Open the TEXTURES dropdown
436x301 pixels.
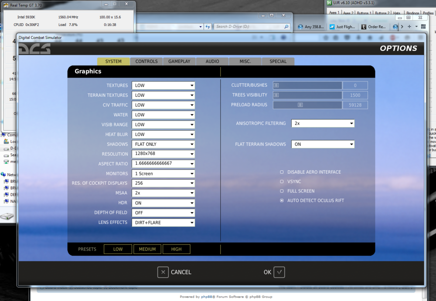163,85
